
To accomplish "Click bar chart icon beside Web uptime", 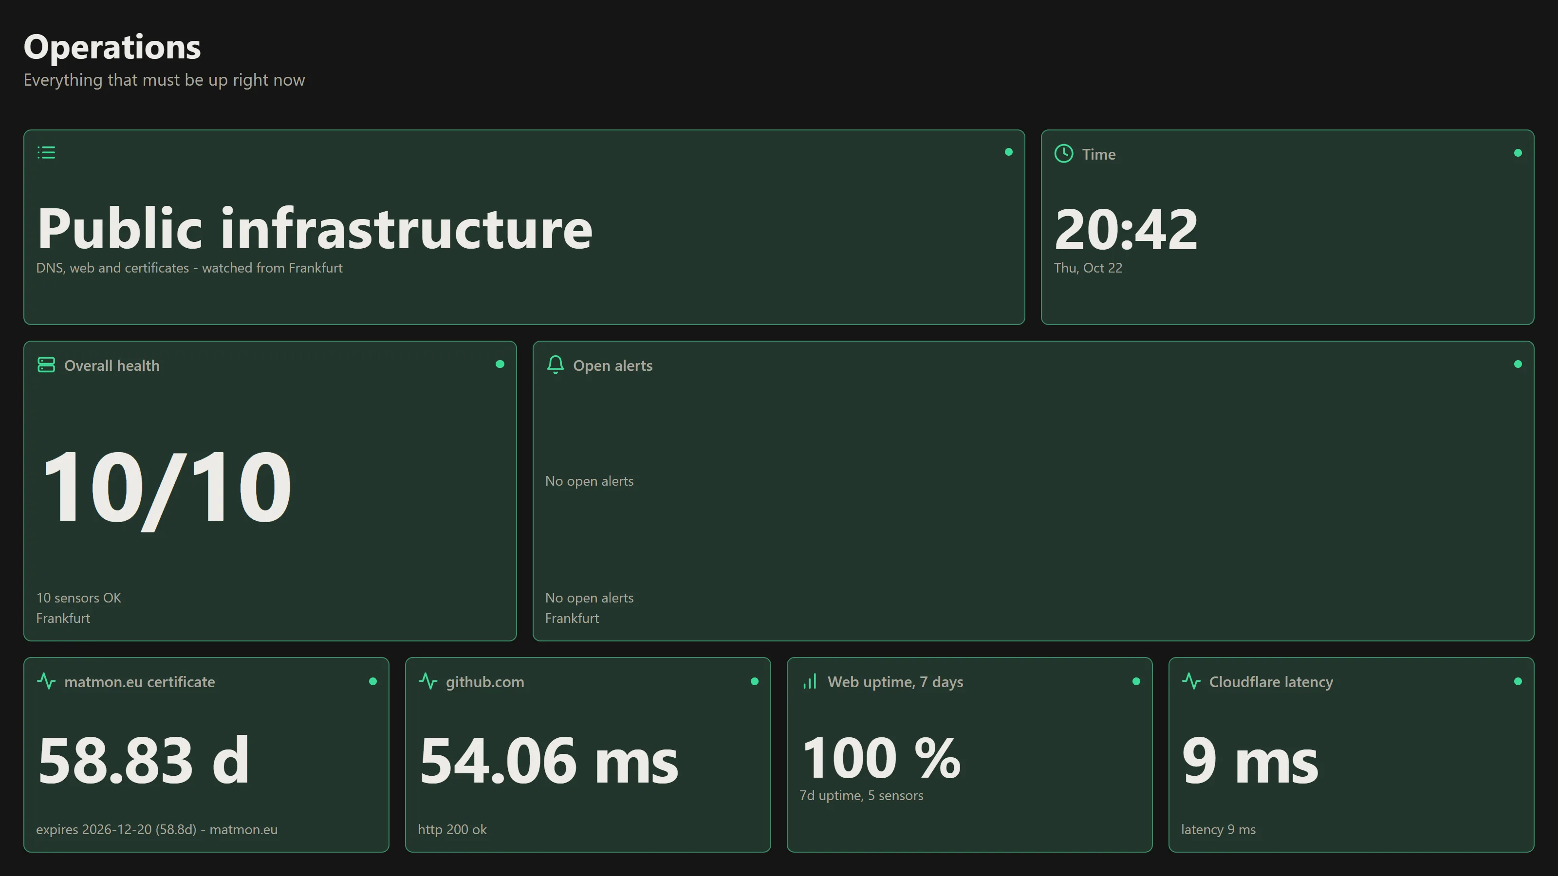I will coord(810,681).
